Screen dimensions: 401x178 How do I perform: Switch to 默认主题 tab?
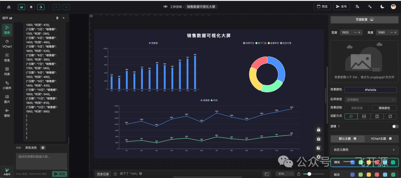coord(348,139)
